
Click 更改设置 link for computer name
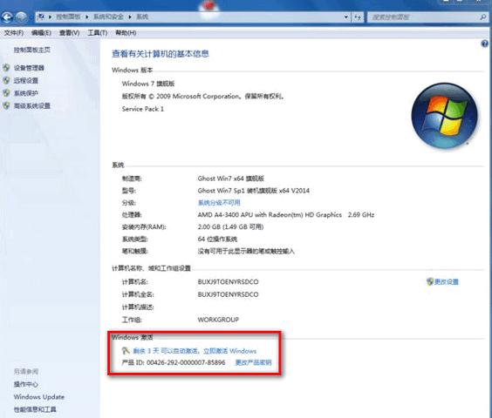point(446,281)
